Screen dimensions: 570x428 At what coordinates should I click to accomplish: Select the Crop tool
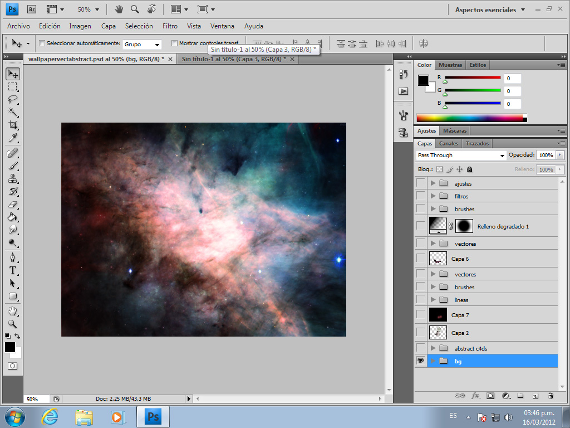point(12,125)
